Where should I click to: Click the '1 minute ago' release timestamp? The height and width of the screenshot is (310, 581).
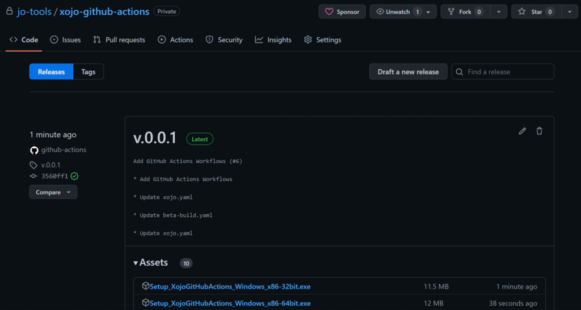coord(53,135)
